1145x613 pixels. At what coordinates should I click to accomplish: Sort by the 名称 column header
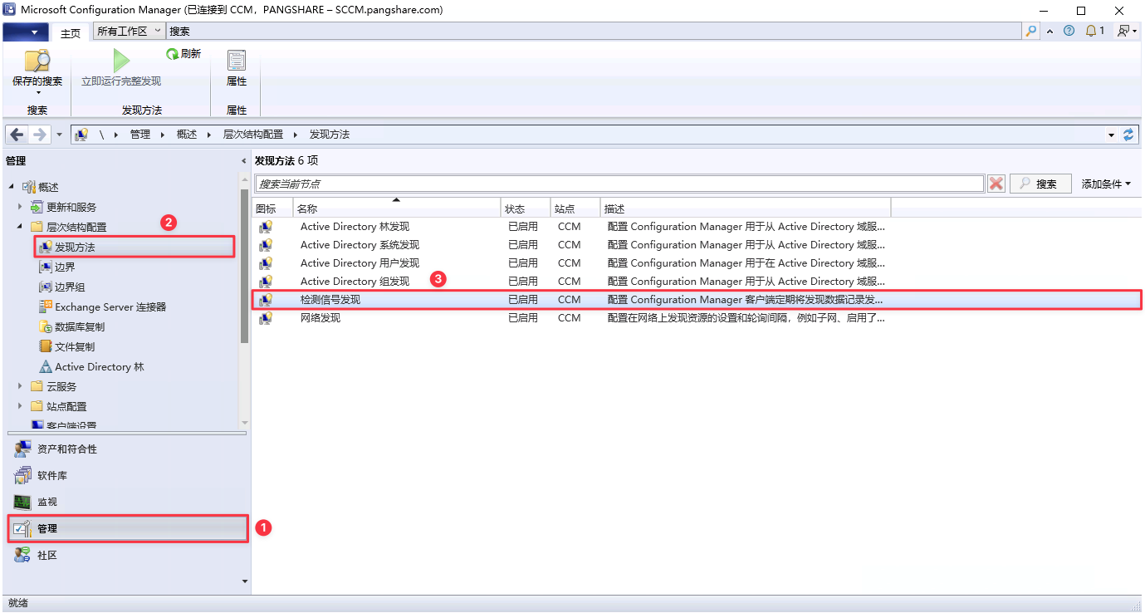point(397,208)
